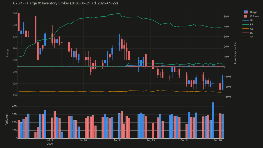Click the '2026' year label under the x-axis
This screenshot has width=263, height=148.
click(50, 144)
